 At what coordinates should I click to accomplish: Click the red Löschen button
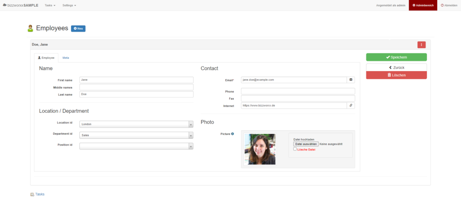coord(396,75)
